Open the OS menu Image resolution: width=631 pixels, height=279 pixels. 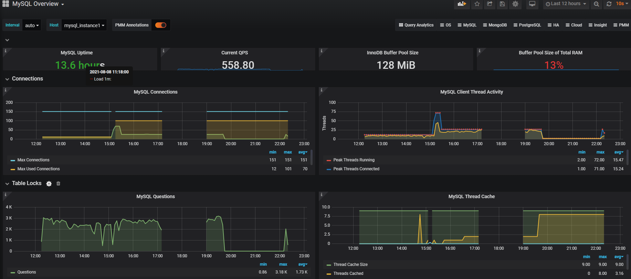click(x=445, y=25)
